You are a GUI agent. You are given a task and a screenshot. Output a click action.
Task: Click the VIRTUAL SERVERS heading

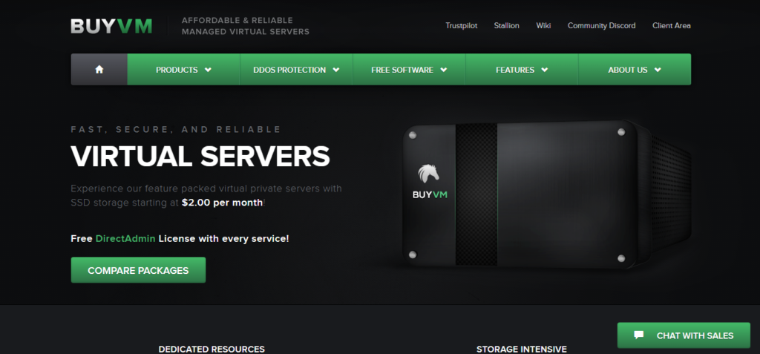200,156
